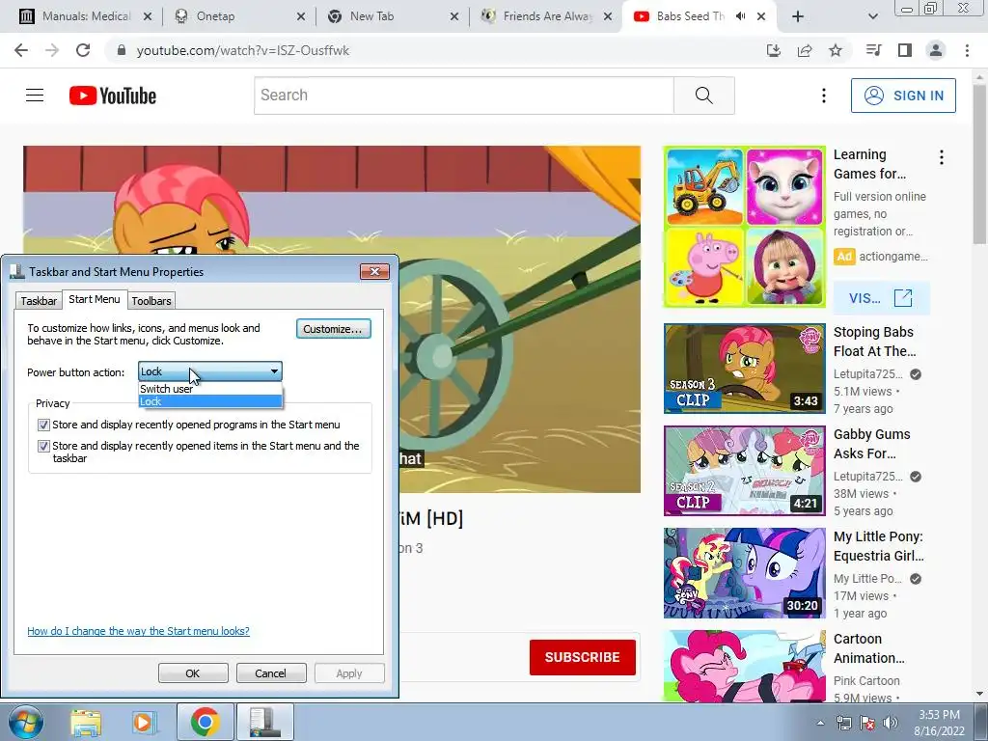Open My Little Pony Equestria Girls thumbnail
The image size is (988, 741).
[745, 573]
